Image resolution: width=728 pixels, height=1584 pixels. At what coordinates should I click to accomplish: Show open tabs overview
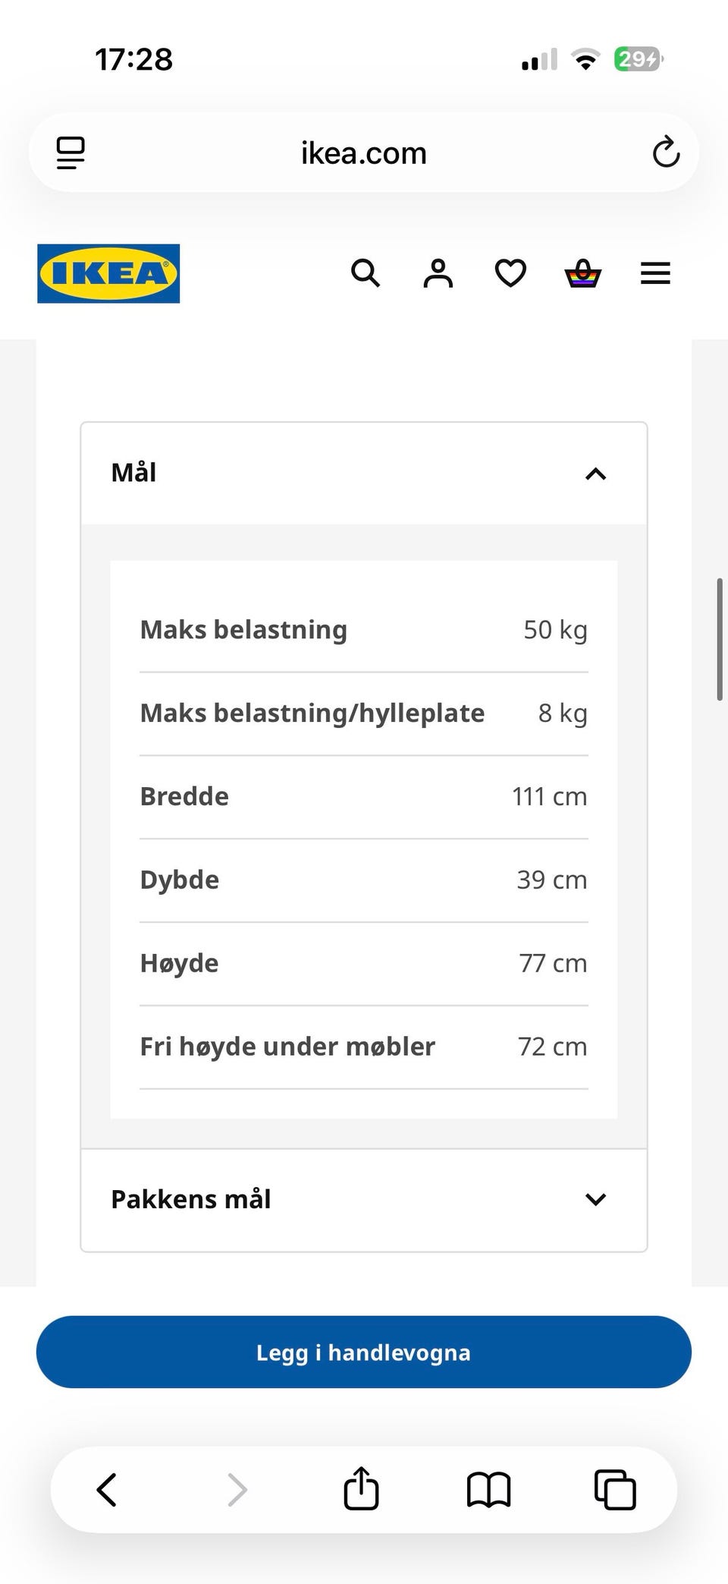tap(615, 1490)
